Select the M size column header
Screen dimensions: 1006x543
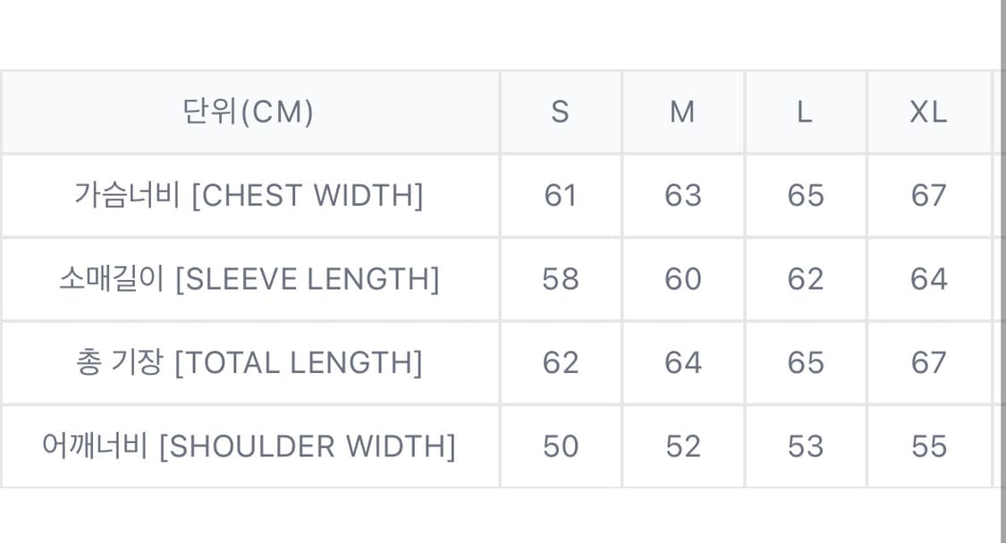point(682,112)
